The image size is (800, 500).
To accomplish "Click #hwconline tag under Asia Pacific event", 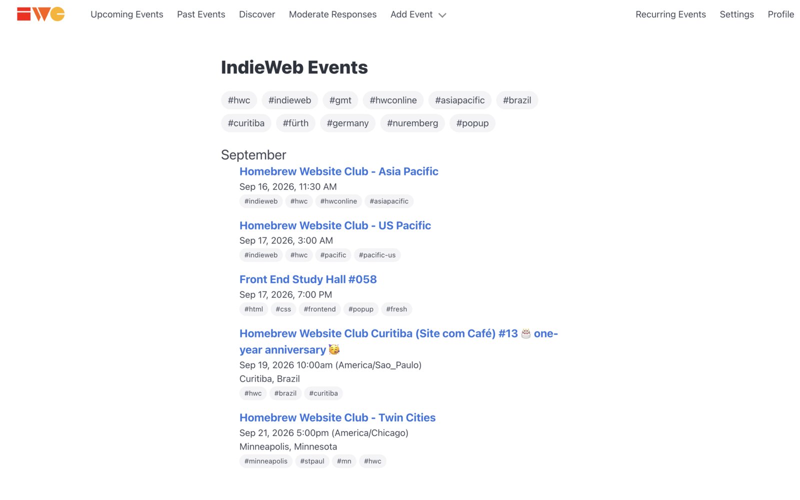I will tap(338, 201).
